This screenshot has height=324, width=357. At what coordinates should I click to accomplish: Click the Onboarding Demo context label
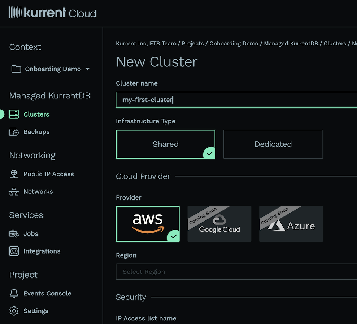coord(53,69)
